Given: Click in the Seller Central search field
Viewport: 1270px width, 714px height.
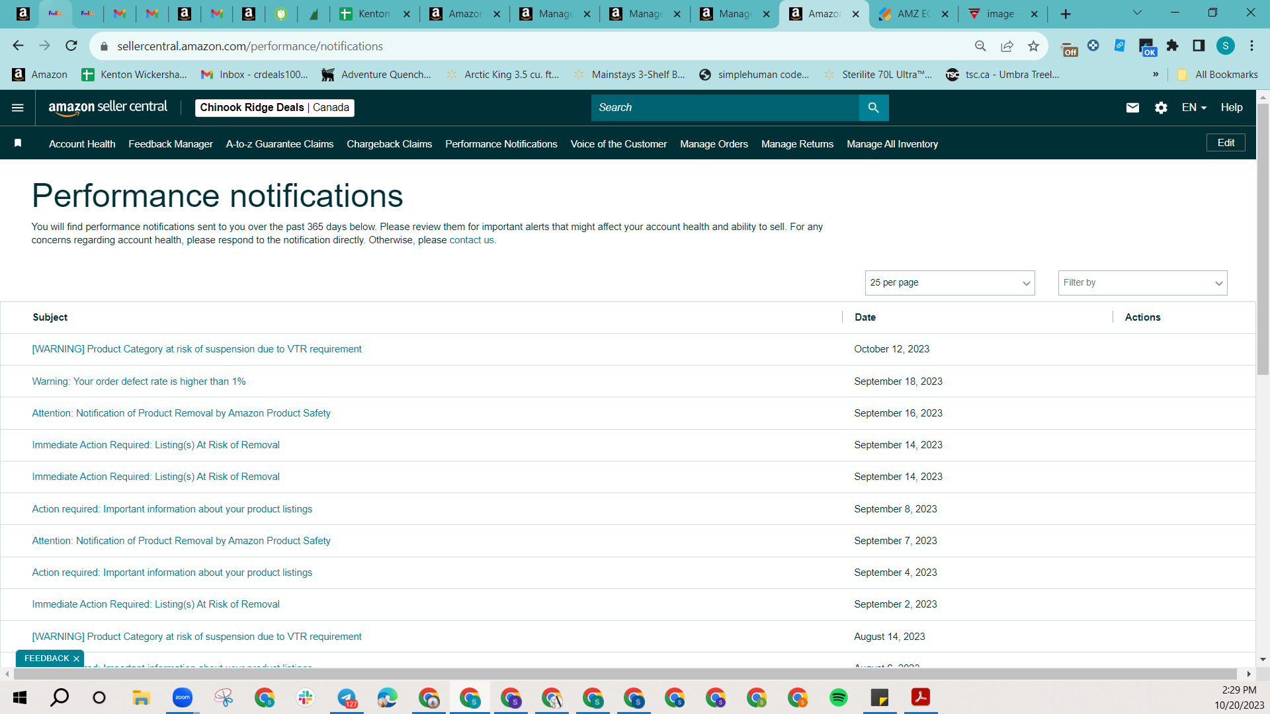Looking at the screenshot, I should click(725, 108).
